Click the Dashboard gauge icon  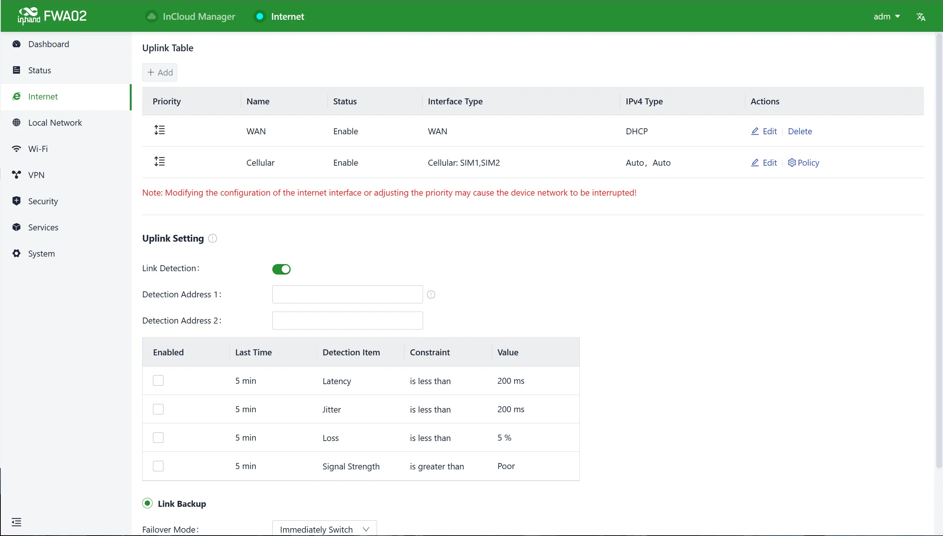point(16,44)
